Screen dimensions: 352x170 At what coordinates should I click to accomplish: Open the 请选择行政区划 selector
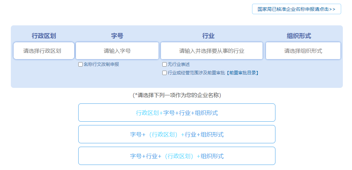(44, 51)
